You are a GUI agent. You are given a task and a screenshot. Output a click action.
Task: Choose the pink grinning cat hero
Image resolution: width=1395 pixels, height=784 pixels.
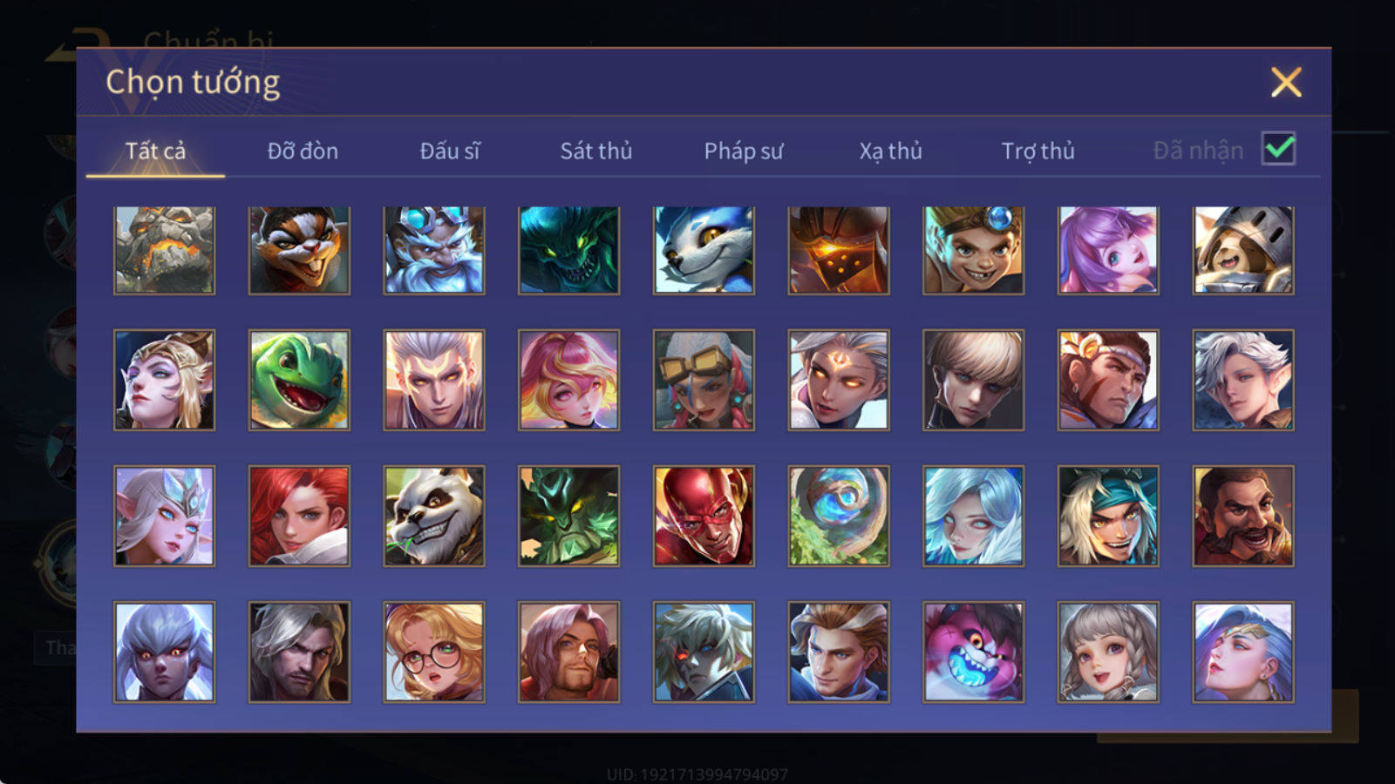tap(973, 652)
